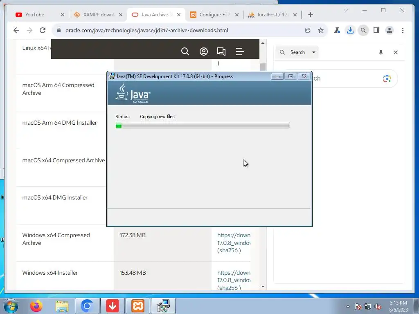Go back to the previous page
Screen dimensions: 419x314
(x=16, y=30)
